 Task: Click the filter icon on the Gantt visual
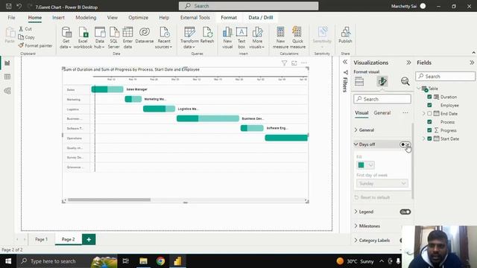tap(284, 63)
